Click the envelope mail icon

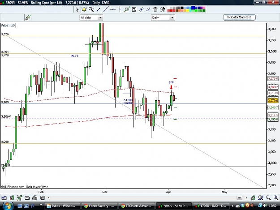[x=27, y=198]
